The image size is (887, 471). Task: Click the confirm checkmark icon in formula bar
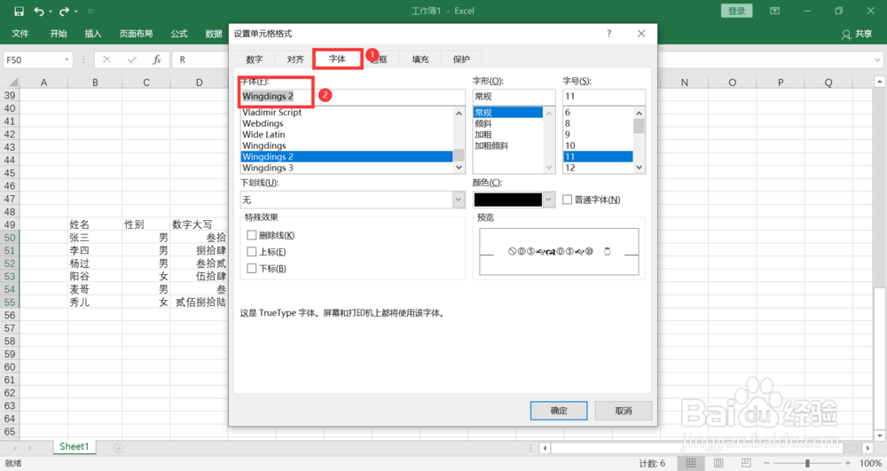[x=132, y=59]
